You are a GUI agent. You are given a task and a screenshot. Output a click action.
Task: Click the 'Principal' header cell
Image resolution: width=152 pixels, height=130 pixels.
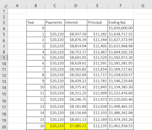coord(97,23)
